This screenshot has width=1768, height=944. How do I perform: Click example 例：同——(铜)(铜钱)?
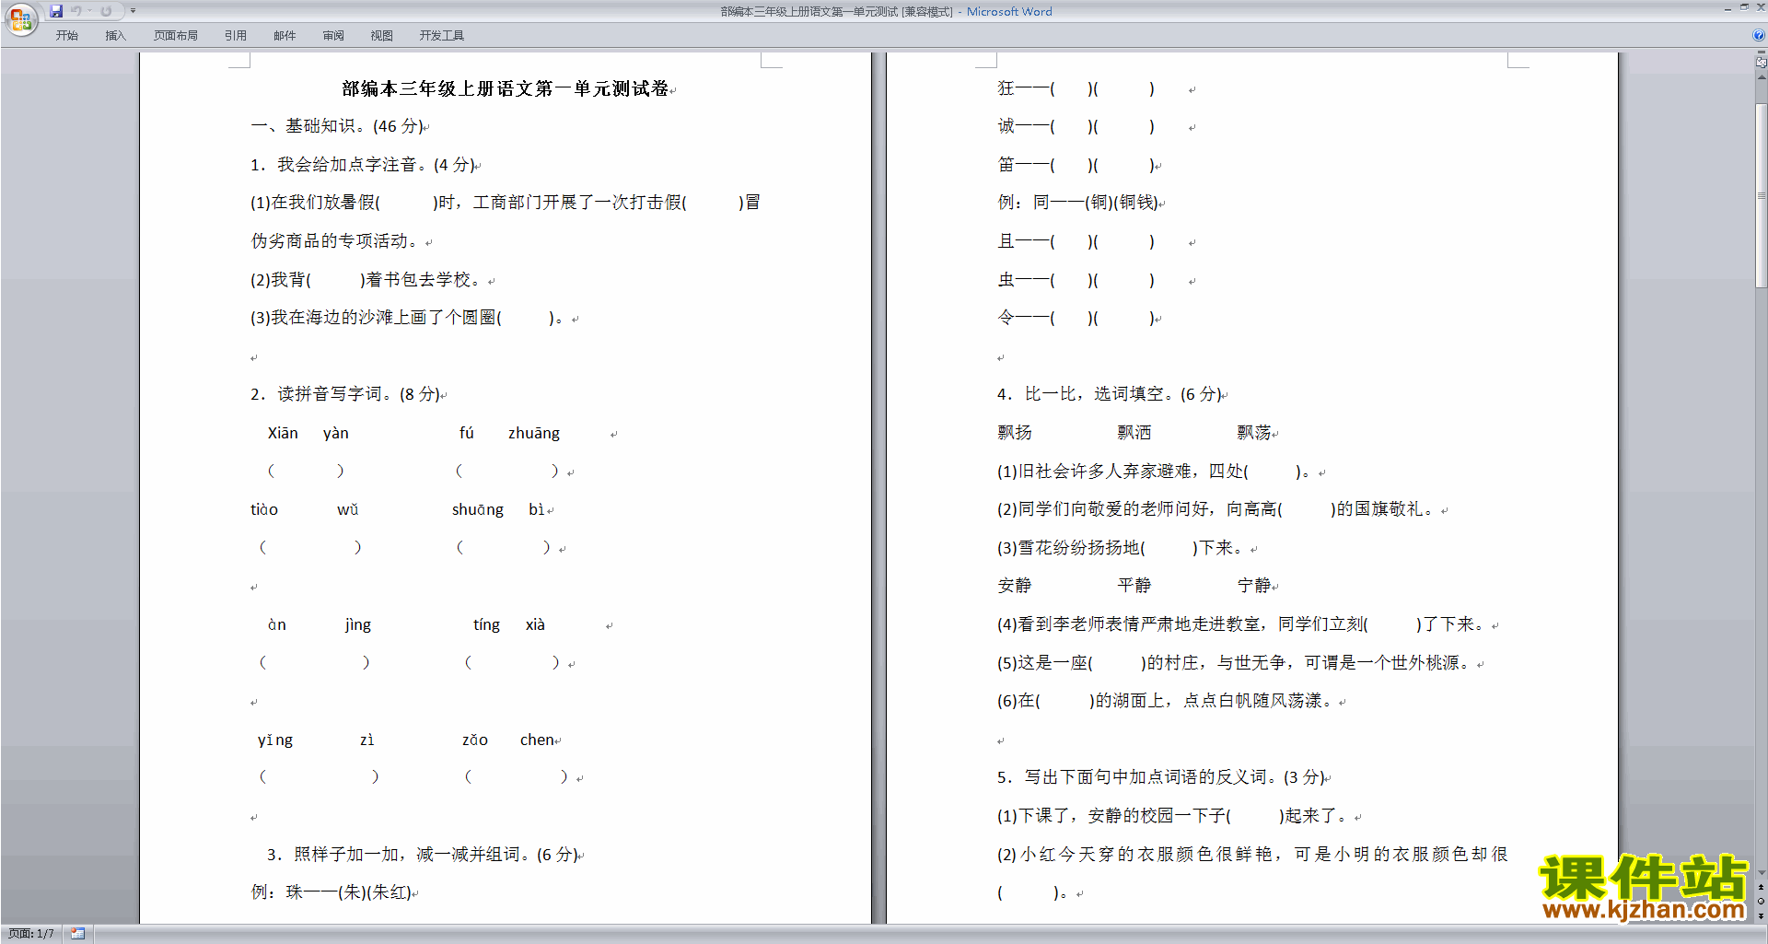1078,203
